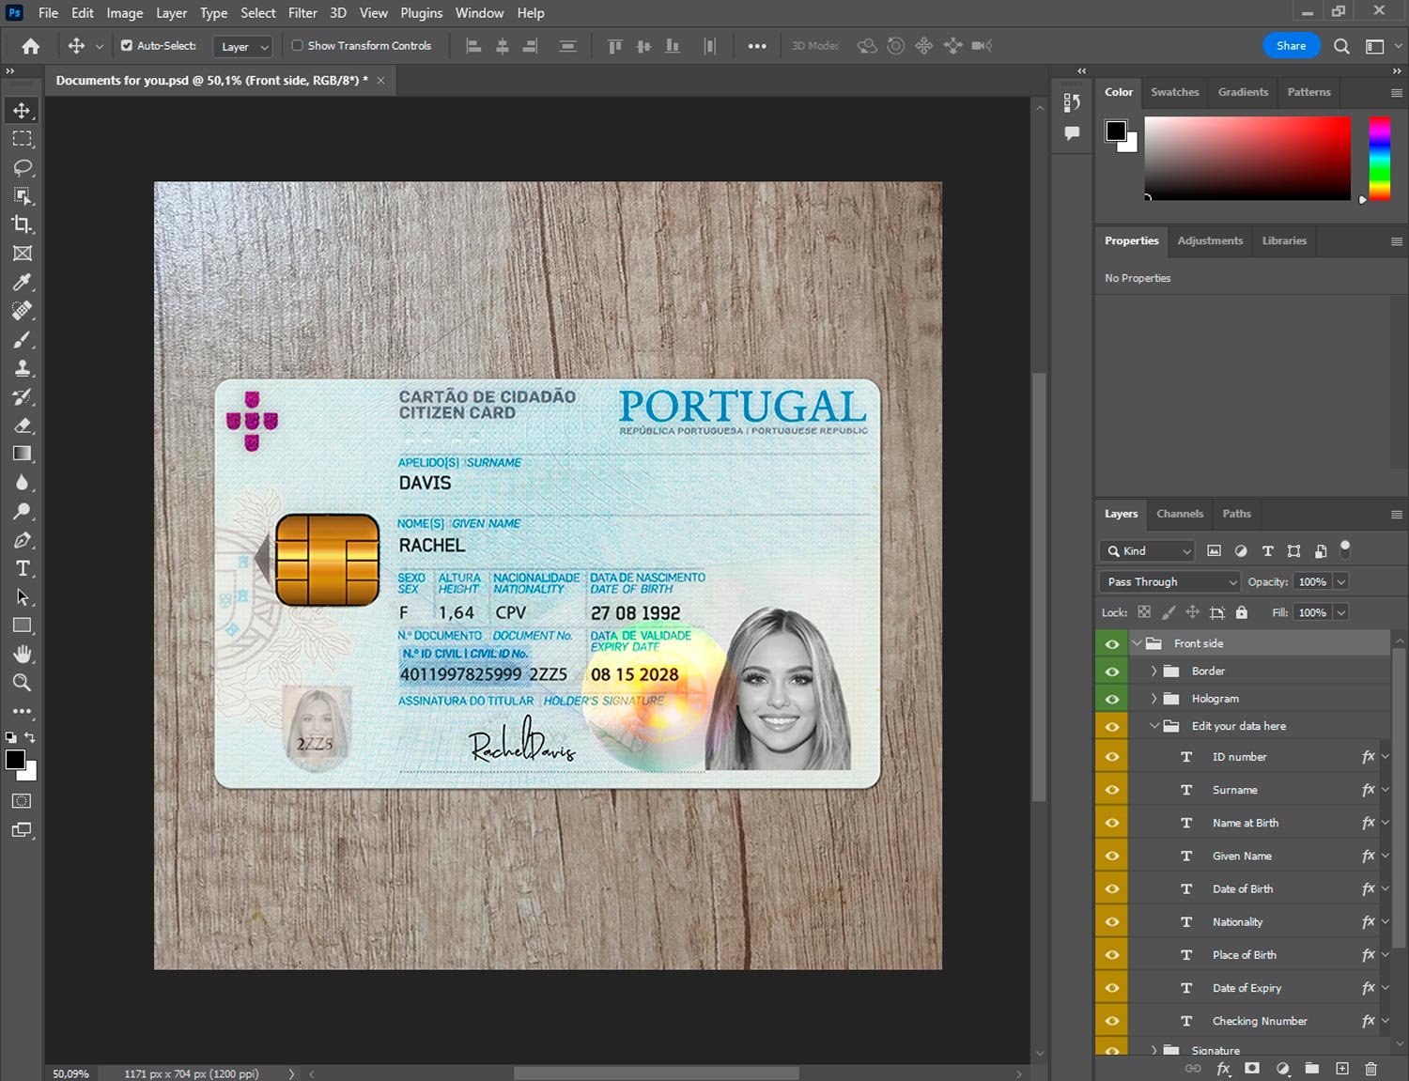Click the delete layer trash icon
Image resolution: width=1409 pixels, height=1081 pixels.
tap(1370, 1069)
